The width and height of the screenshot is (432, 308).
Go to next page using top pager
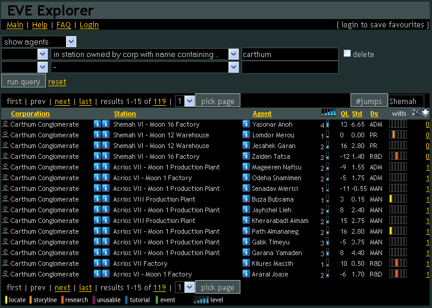tap(62, 102)
